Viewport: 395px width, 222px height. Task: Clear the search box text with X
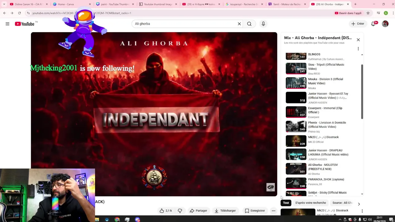point(239,24)
